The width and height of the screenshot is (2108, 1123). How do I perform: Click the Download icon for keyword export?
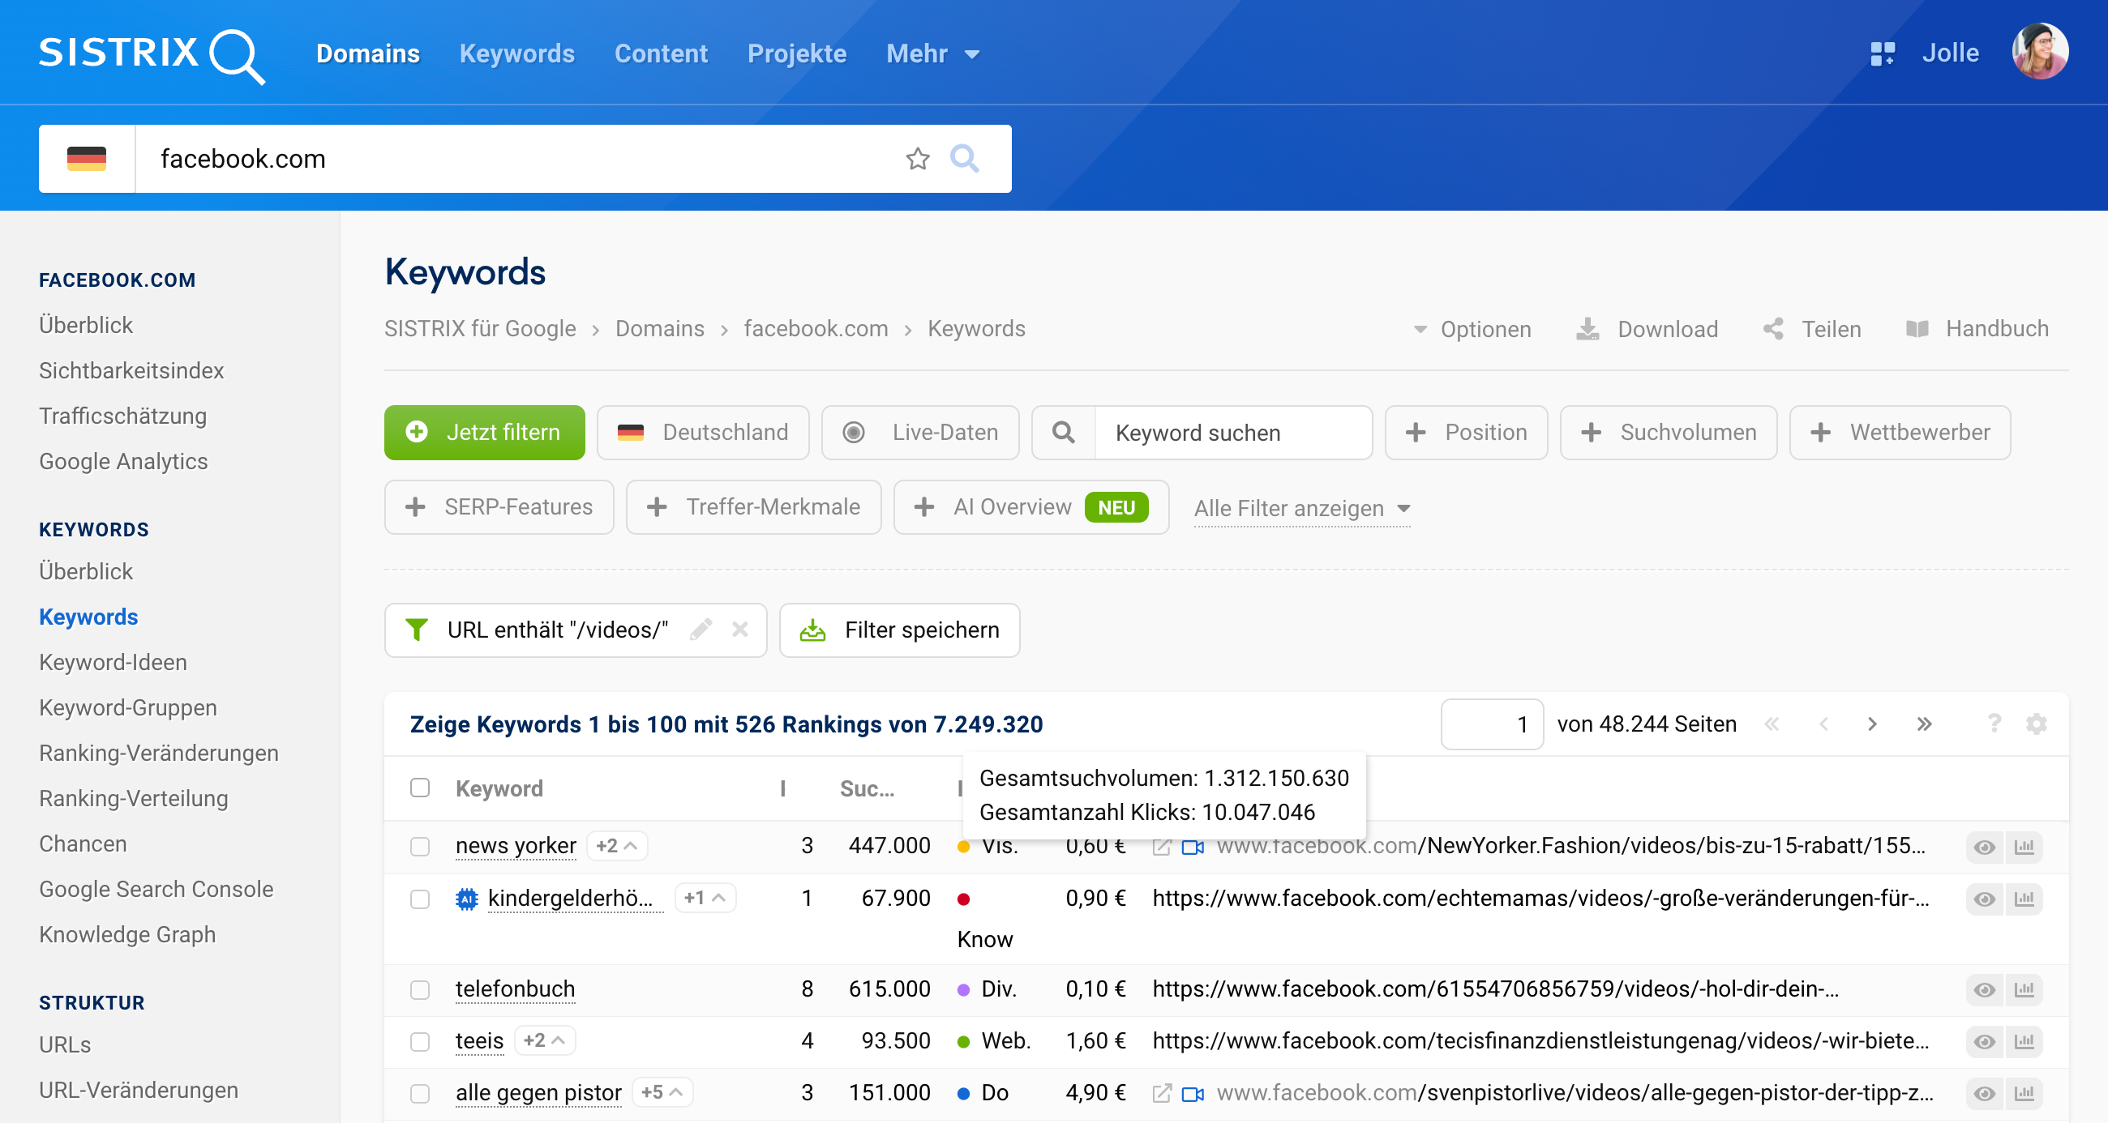1588,329
